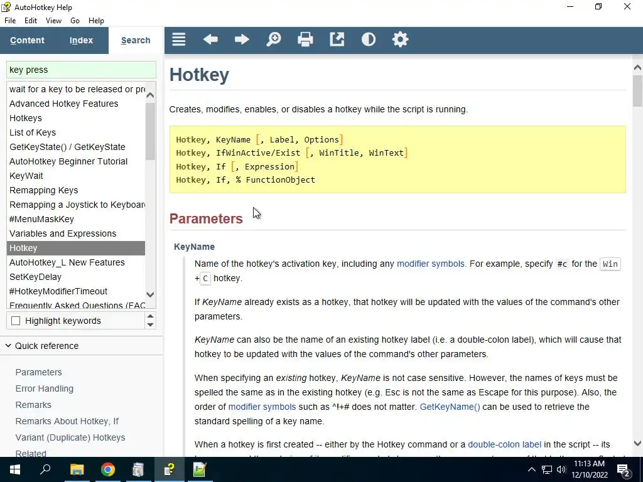Go forward with the right arrow icon

click(242, 40)
